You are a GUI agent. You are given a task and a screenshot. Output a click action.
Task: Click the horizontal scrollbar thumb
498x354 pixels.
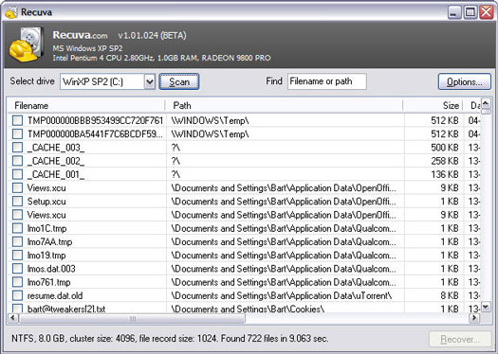(132, 318)
